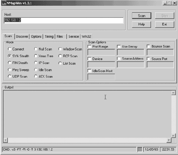Click horizontal scrollbar left arrow
178x155 pixels.
click(6, 140)
